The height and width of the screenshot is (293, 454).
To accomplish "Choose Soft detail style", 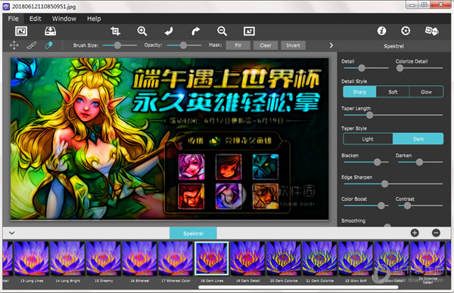I will pyautogui.click(x=393, y=92).
